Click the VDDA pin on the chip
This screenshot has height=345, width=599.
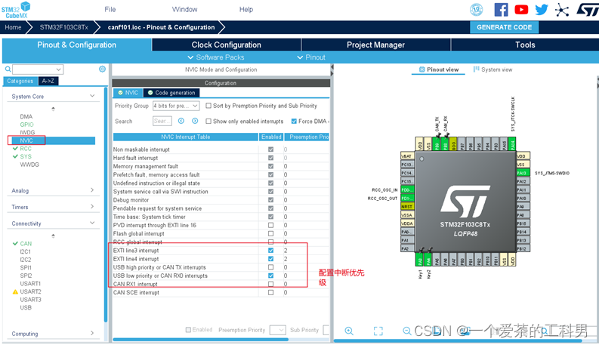[x=407, y=223]
